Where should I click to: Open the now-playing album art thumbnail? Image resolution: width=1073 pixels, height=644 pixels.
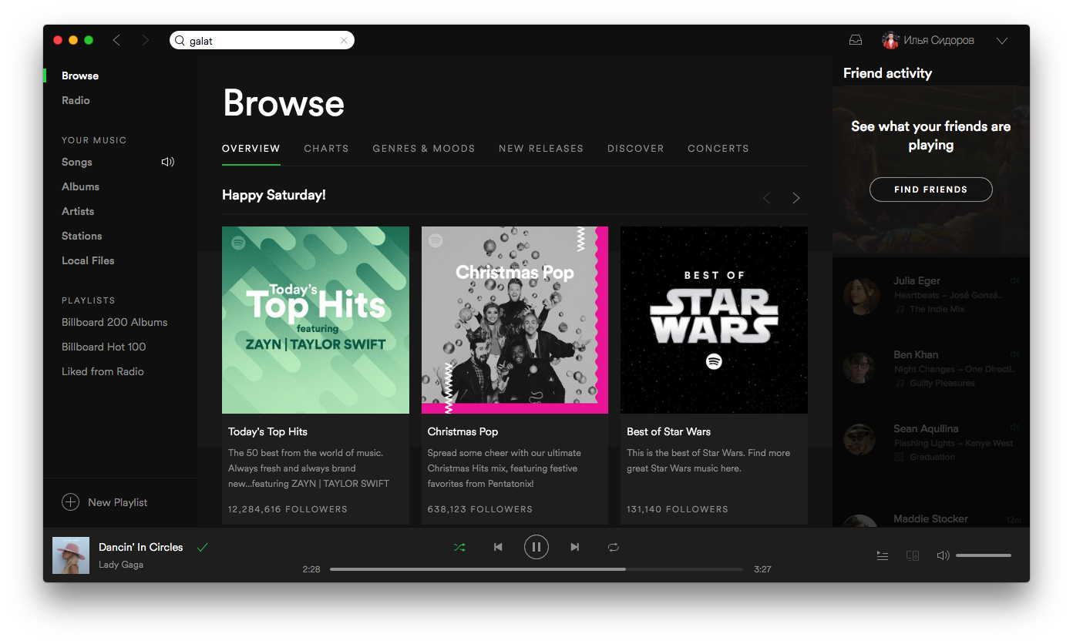pos(71,555)
